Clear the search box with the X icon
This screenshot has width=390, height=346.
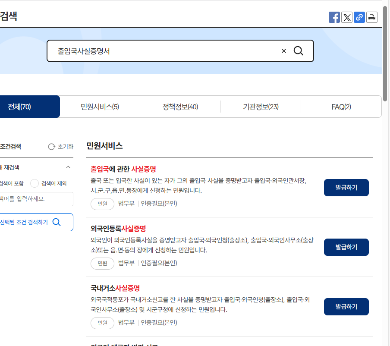(x=283, y=50)
